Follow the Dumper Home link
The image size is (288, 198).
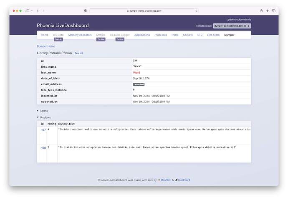46,46
